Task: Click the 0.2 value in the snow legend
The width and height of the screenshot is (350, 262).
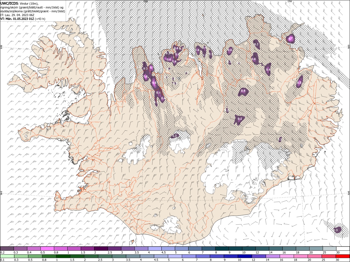Action: (2, 252)
